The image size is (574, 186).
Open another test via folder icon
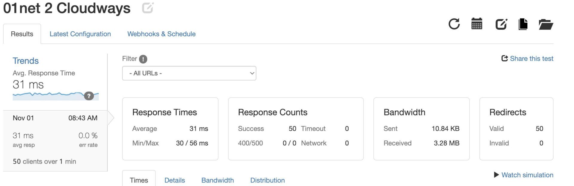(x=546, y=25)
